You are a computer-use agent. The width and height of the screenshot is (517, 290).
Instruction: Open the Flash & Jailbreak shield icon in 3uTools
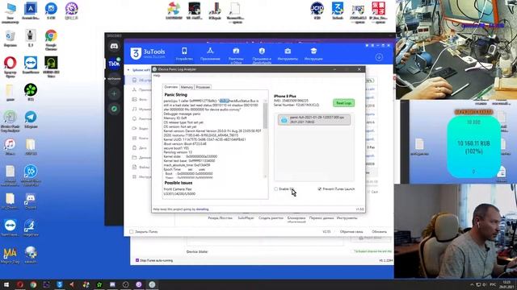pyautogui.click(x=262, y=51)
